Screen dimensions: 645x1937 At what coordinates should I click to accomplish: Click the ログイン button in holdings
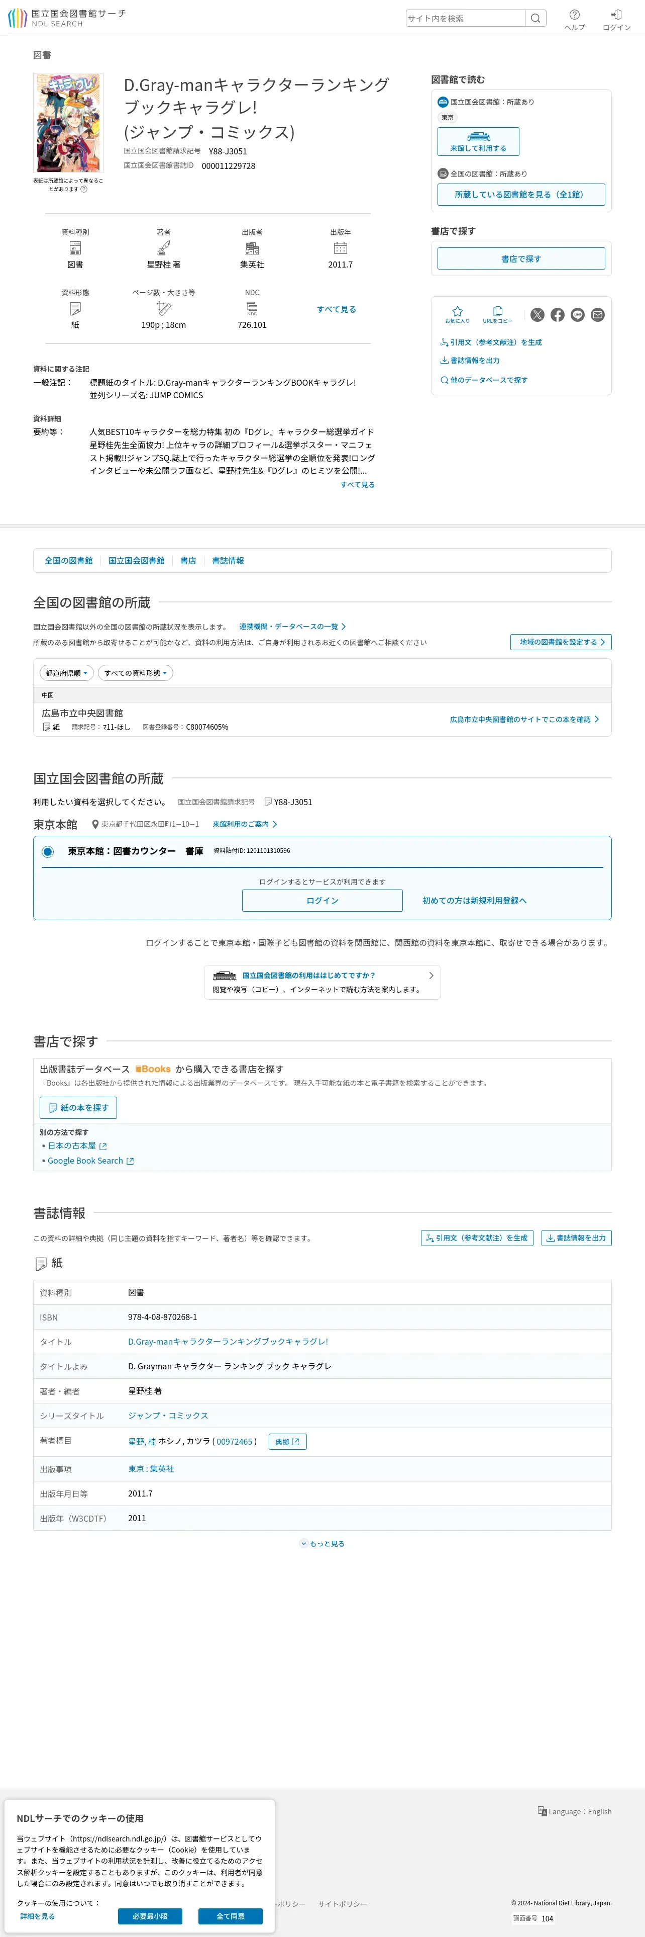point(322,901)
